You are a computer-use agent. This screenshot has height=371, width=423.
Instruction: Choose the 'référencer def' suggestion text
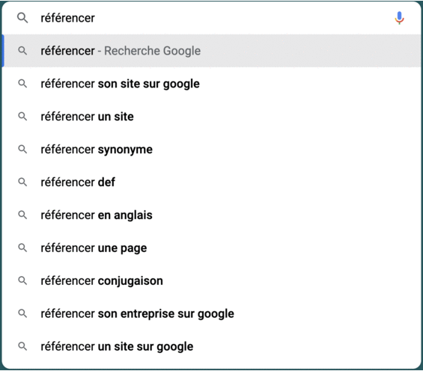(78, 182)
